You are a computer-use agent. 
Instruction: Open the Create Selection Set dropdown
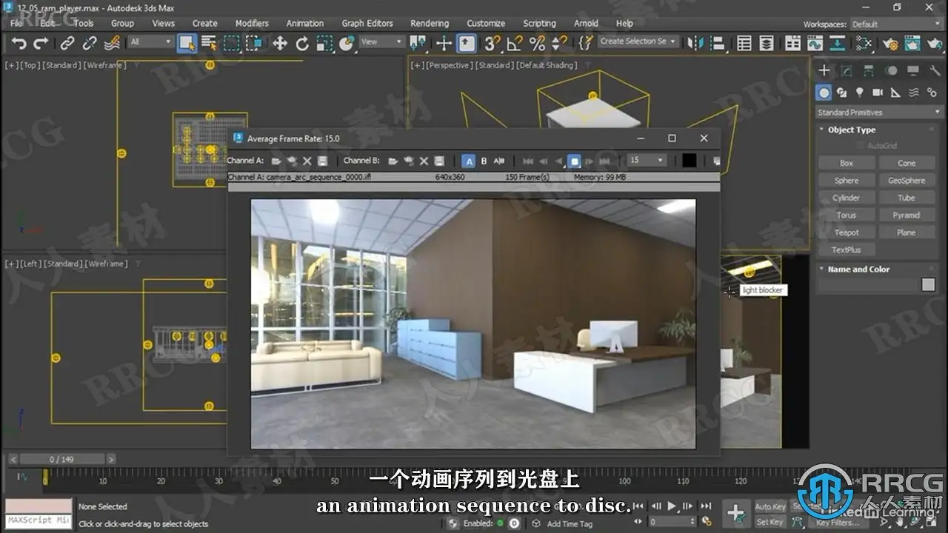pos(638,41)
